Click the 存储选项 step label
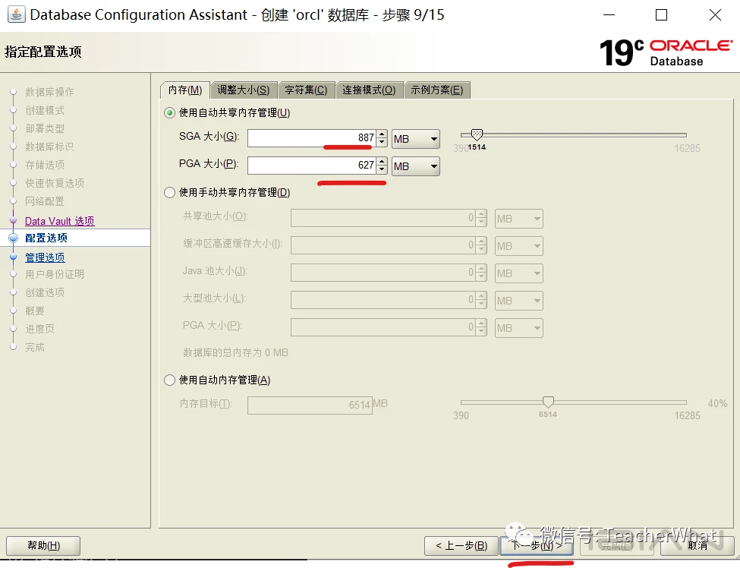The width and height of the screenshot is (740, 568). tap(45, 165)
